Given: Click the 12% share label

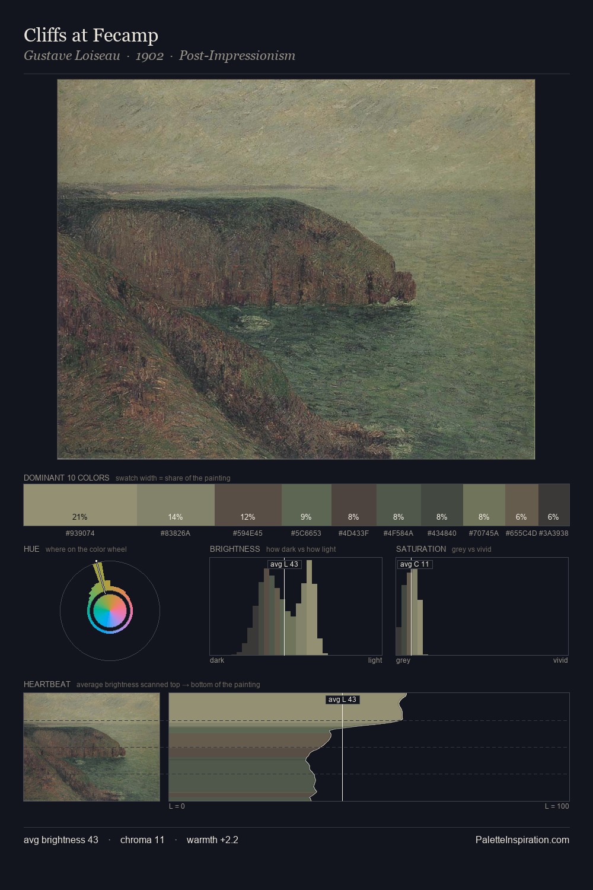Looking at the screenshot, I should [x=248, y=517].
